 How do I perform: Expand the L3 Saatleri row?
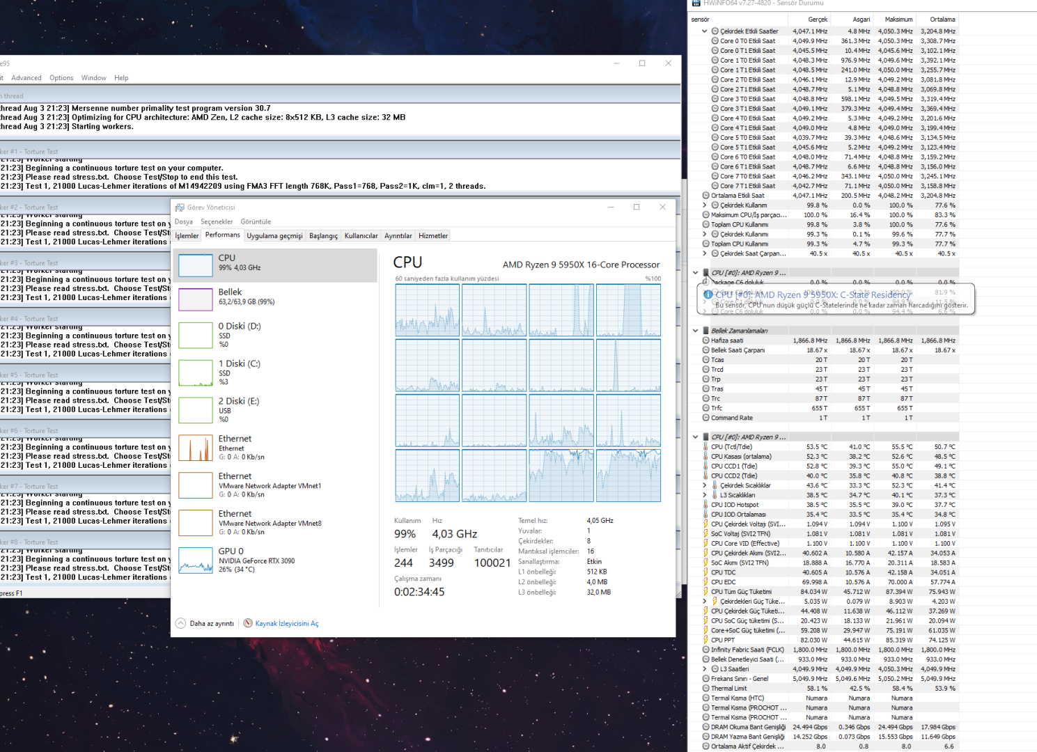(x=704, y=669)
